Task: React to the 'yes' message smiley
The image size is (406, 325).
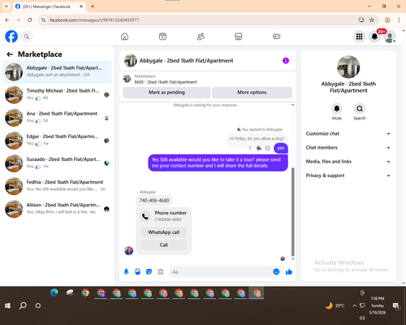Action: coord(268,148)
